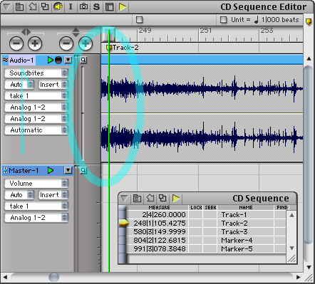Click the horizontal scrollbar thumb at bottom
The width and height of the screenshot is (315, 284).
tap(54, 277)
